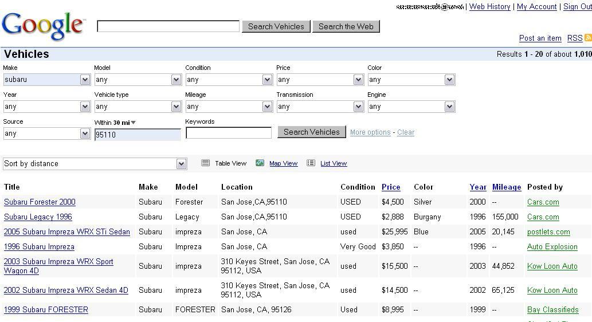Open the Color dropdown
Screen dimensions: 592x322
[x=411, y=80]
